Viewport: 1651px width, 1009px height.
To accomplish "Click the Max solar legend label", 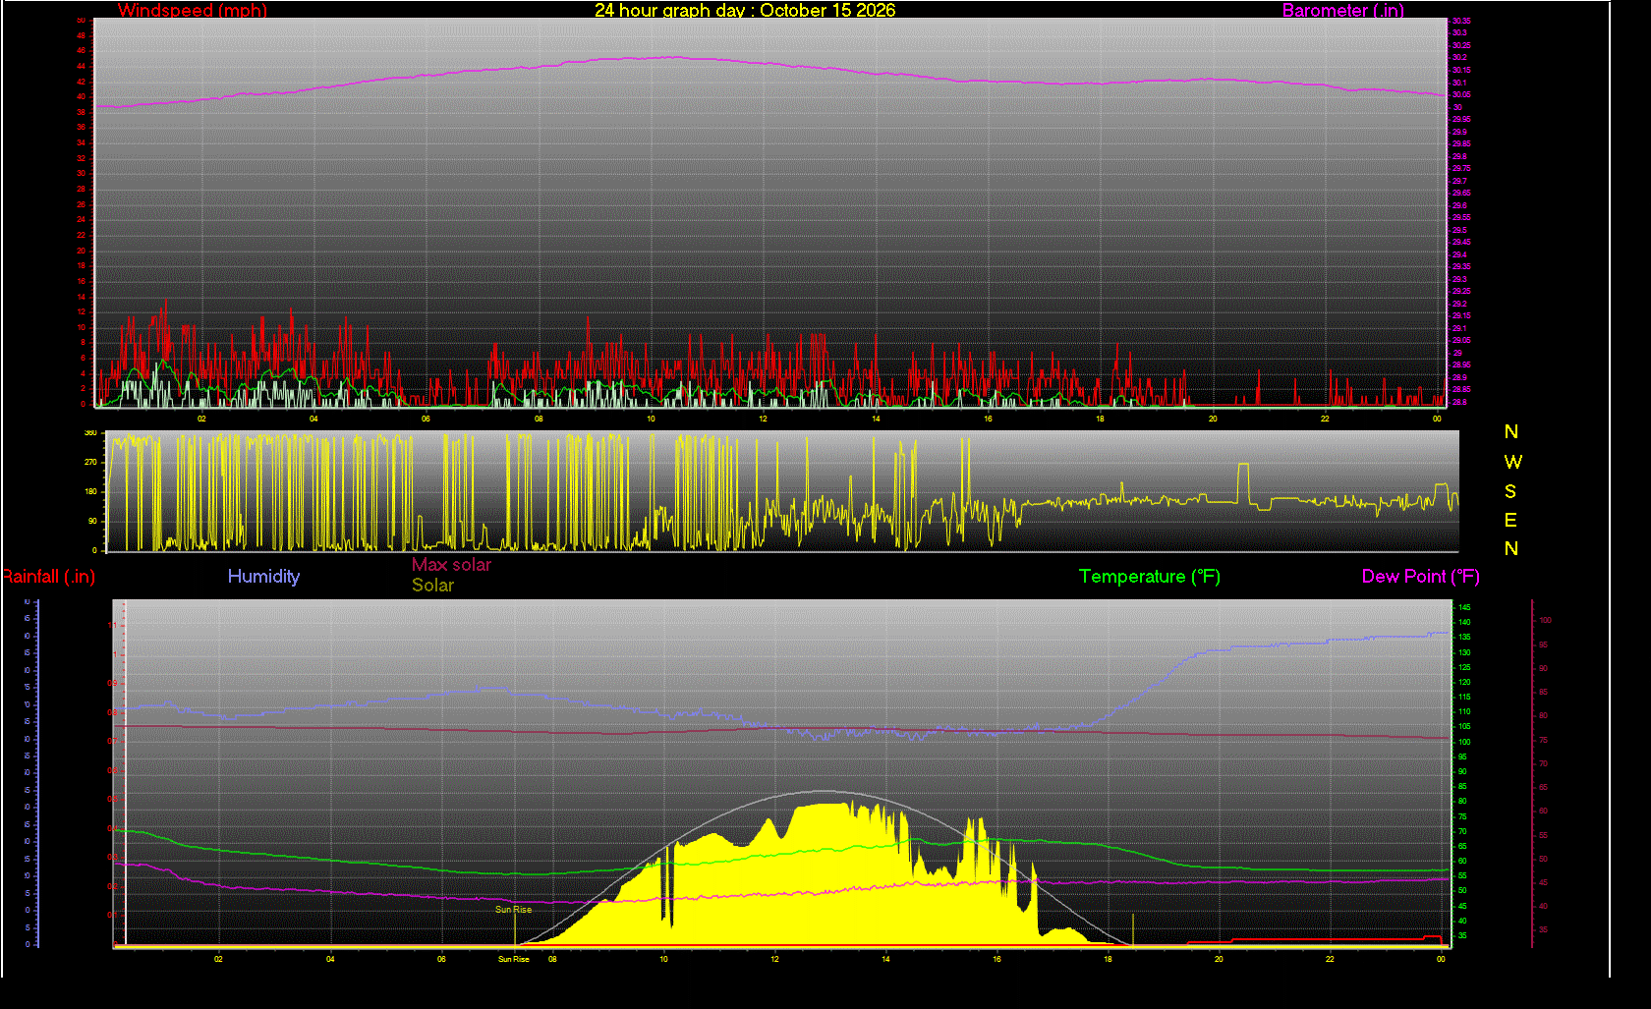I will (x=451, y=565).
